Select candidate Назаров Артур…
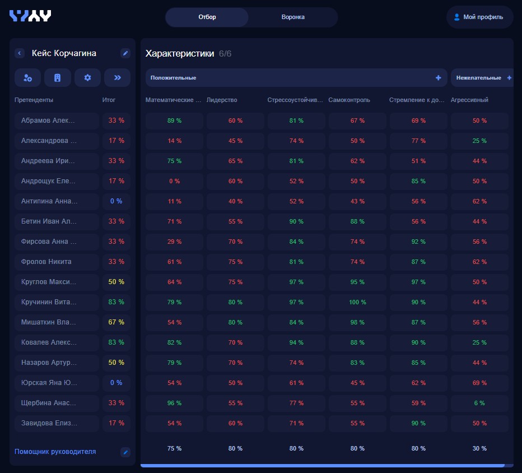This screenshot has width=522, height=473. click(57, 363)
